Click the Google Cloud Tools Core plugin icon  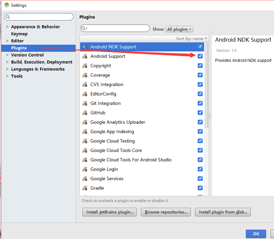(x=85, y=150)
